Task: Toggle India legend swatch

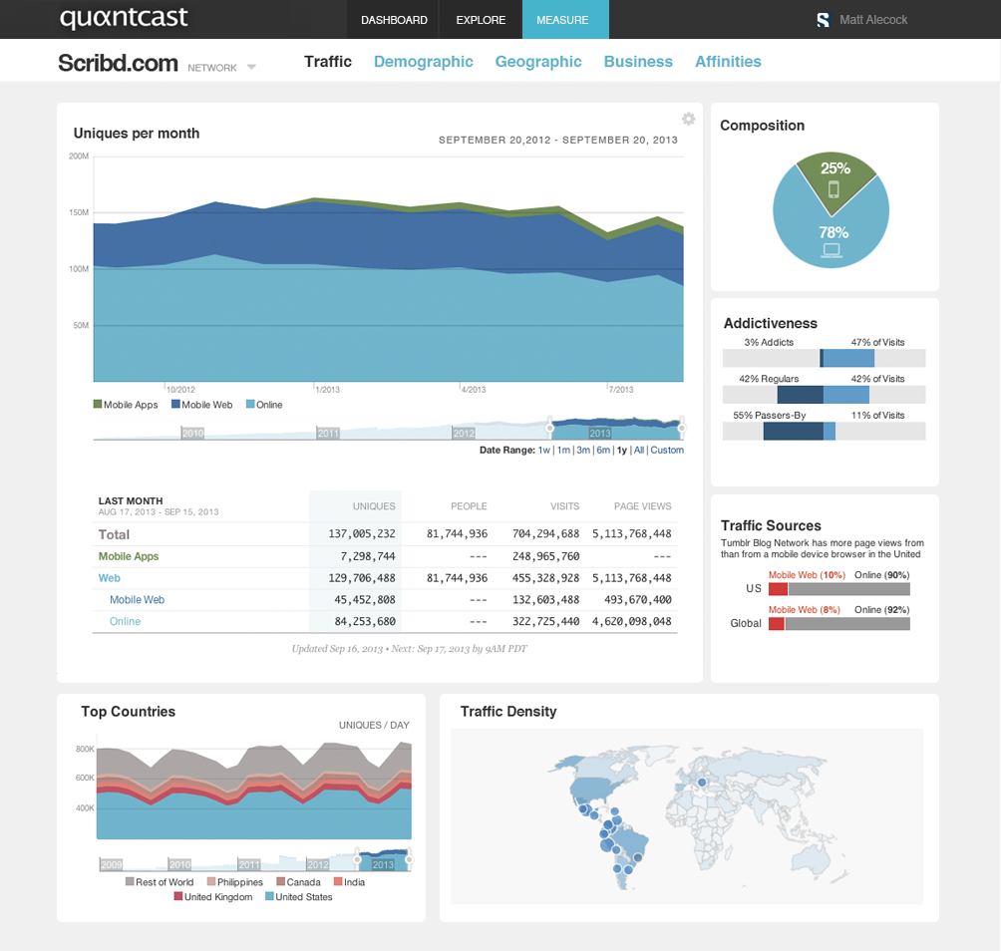Action: click(x=338, y=881)
